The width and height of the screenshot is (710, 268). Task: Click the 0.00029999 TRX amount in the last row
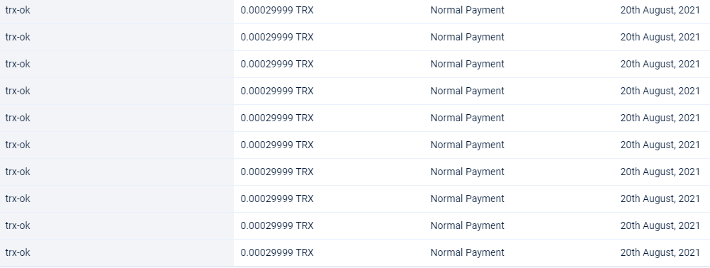pos(276,252)
